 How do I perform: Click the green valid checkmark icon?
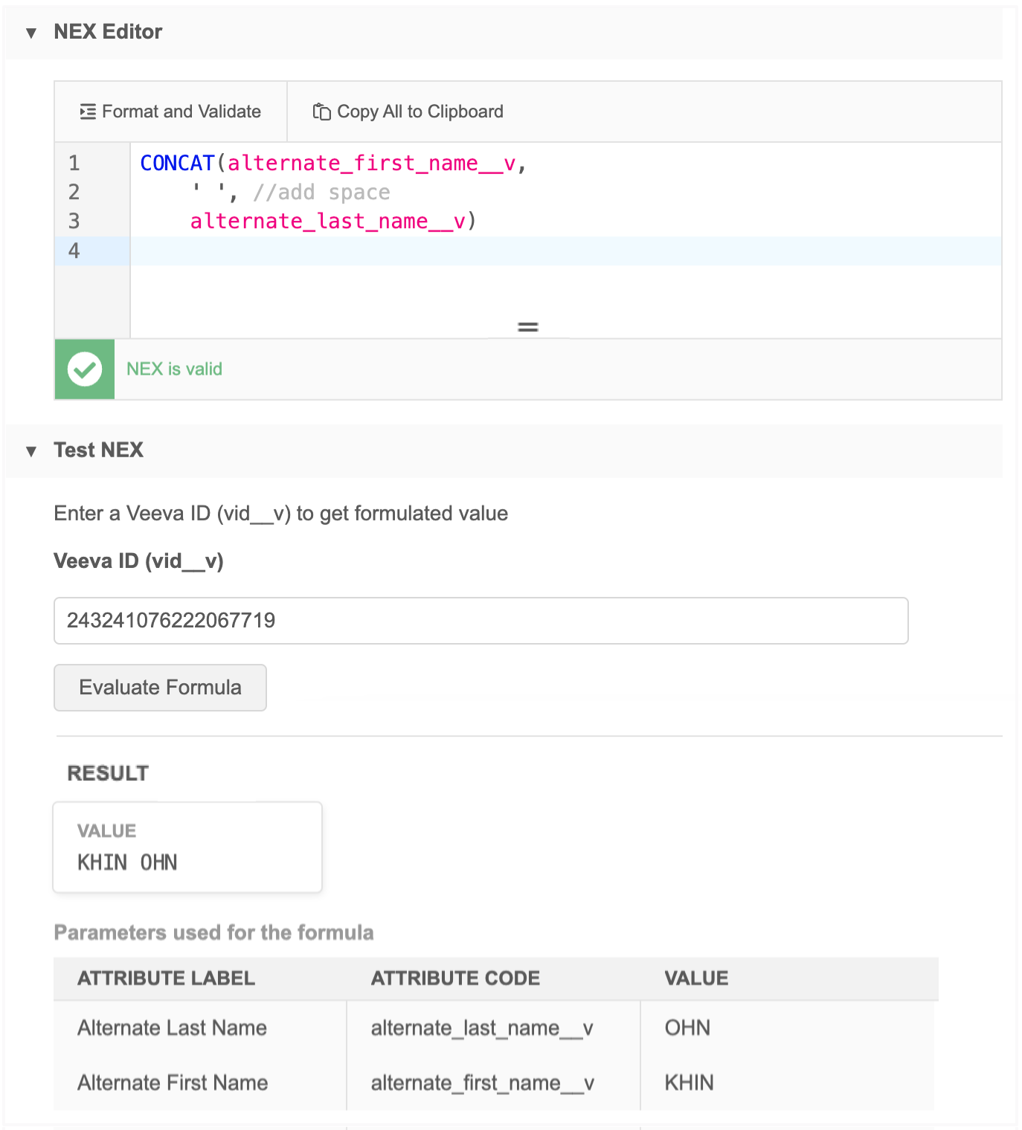(85, 369)
